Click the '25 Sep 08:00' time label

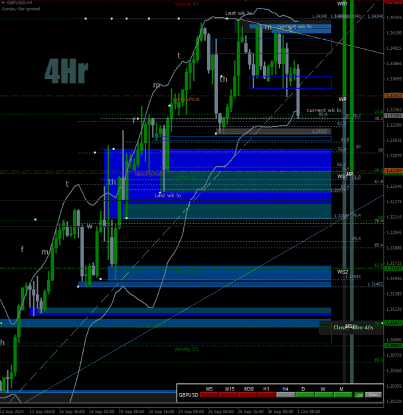pyautogui.click(x=220, y=412)
